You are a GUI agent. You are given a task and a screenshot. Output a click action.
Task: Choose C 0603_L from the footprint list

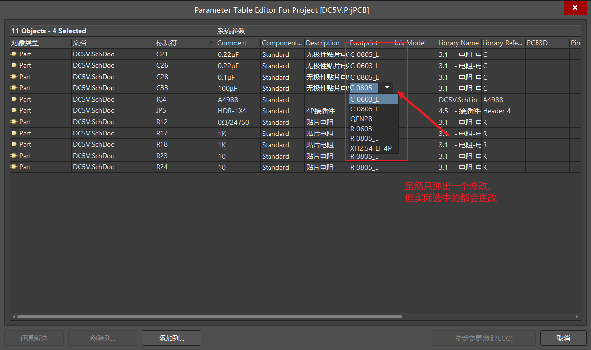click(x=374, y=99)
